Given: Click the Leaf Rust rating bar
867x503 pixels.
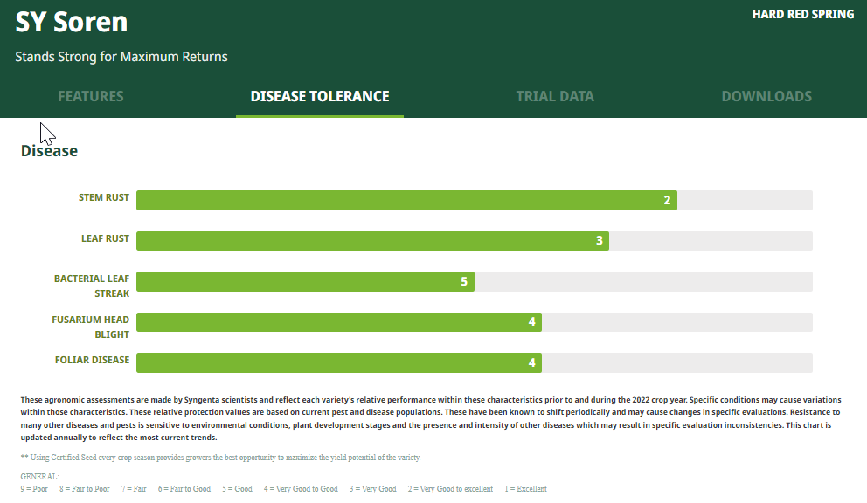Looking at the screenshot, I should [x=475, y=241].
